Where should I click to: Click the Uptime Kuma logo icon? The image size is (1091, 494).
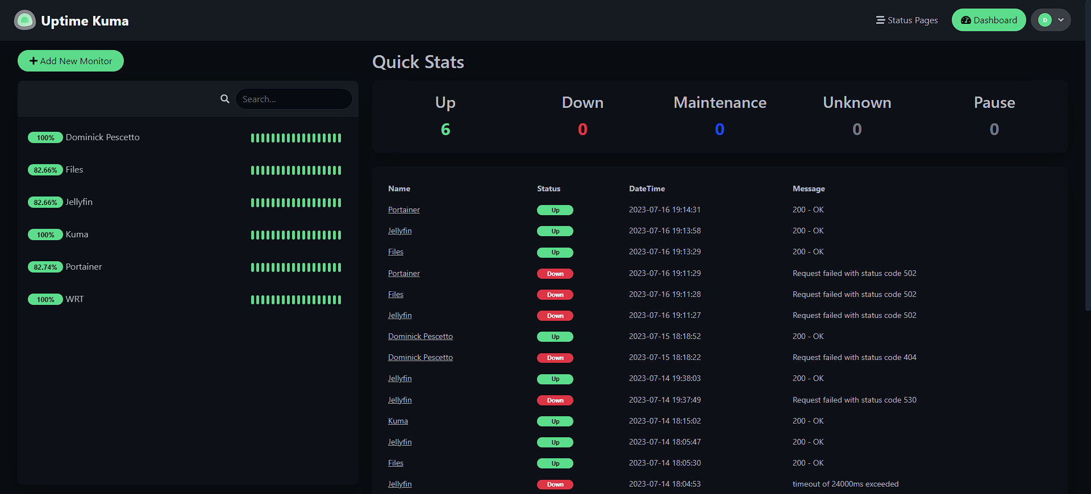pyautogui.click(x=24, y=20)
